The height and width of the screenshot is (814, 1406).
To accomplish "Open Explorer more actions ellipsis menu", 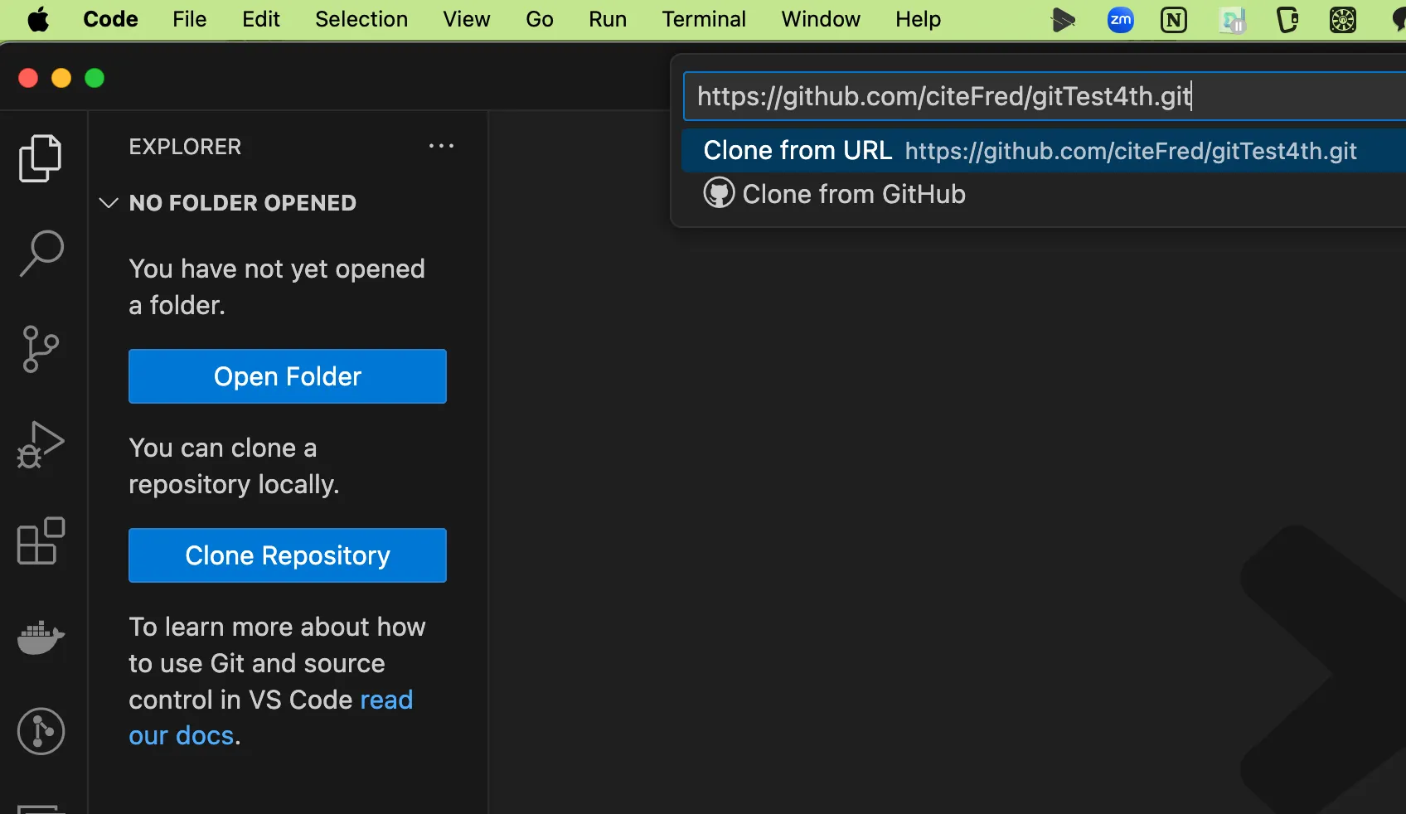I will point(441,147).
